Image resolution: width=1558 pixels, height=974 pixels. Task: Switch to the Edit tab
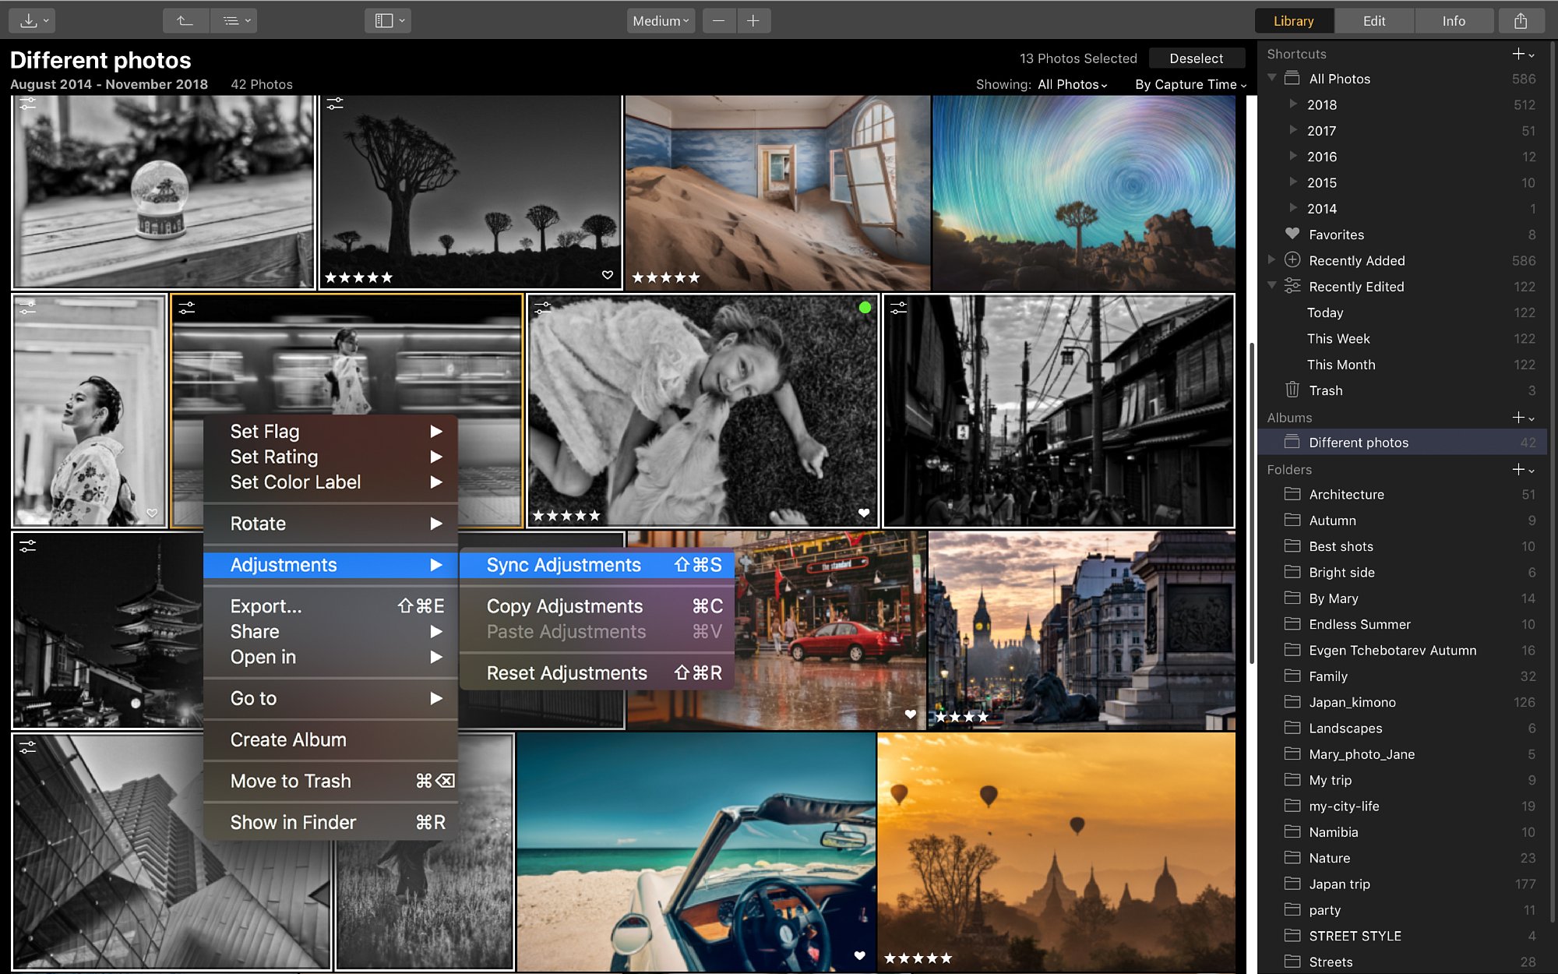point(1374,21)
